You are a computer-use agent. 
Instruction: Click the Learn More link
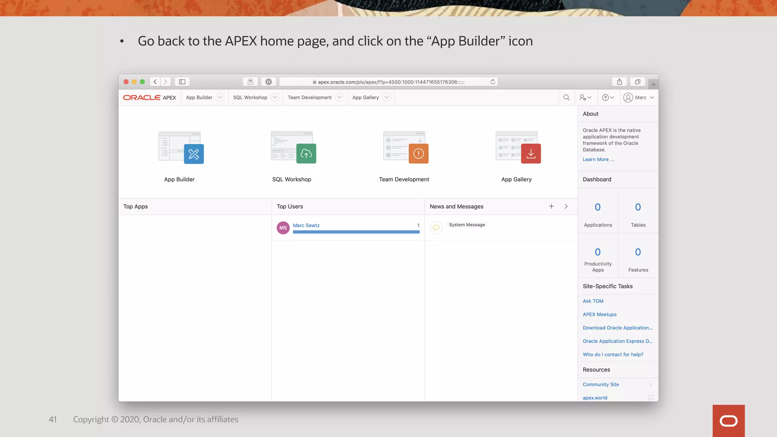[x=598, y=159]
